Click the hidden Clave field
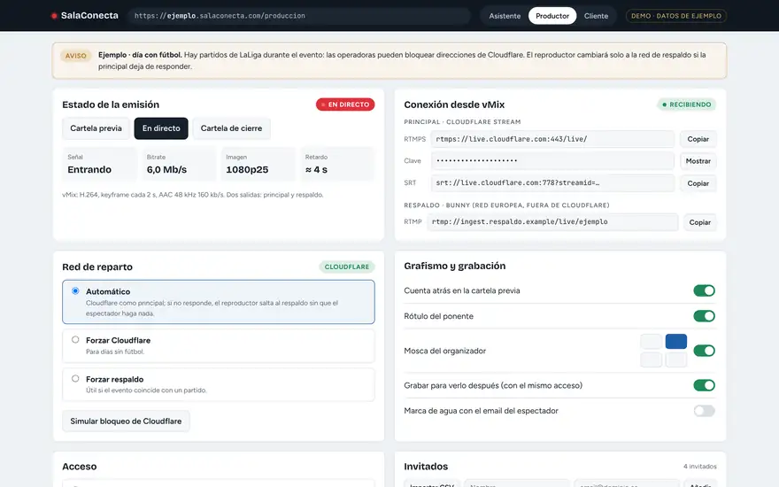The height and width of the screenshot is (487, 779). click(552, 160)
